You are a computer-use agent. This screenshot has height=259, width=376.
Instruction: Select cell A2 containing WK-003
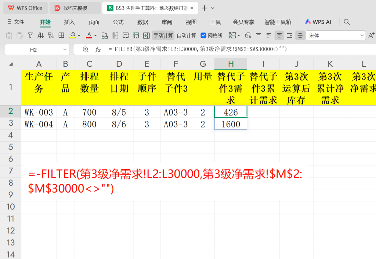point(39,112)
